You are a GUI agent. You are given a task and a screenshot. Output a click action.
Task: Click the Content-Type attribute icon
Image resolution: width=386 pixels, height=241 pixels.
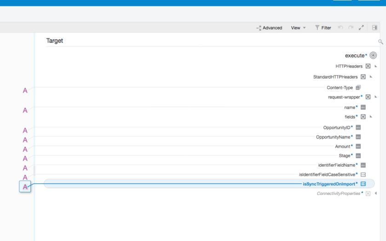tap(358, 87)
